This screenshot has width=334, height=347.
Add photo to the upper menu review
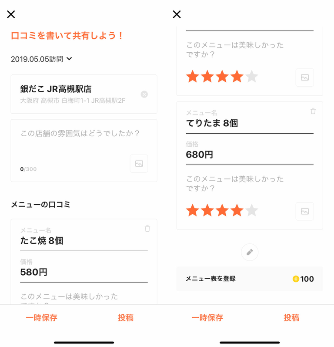(304, 77)
